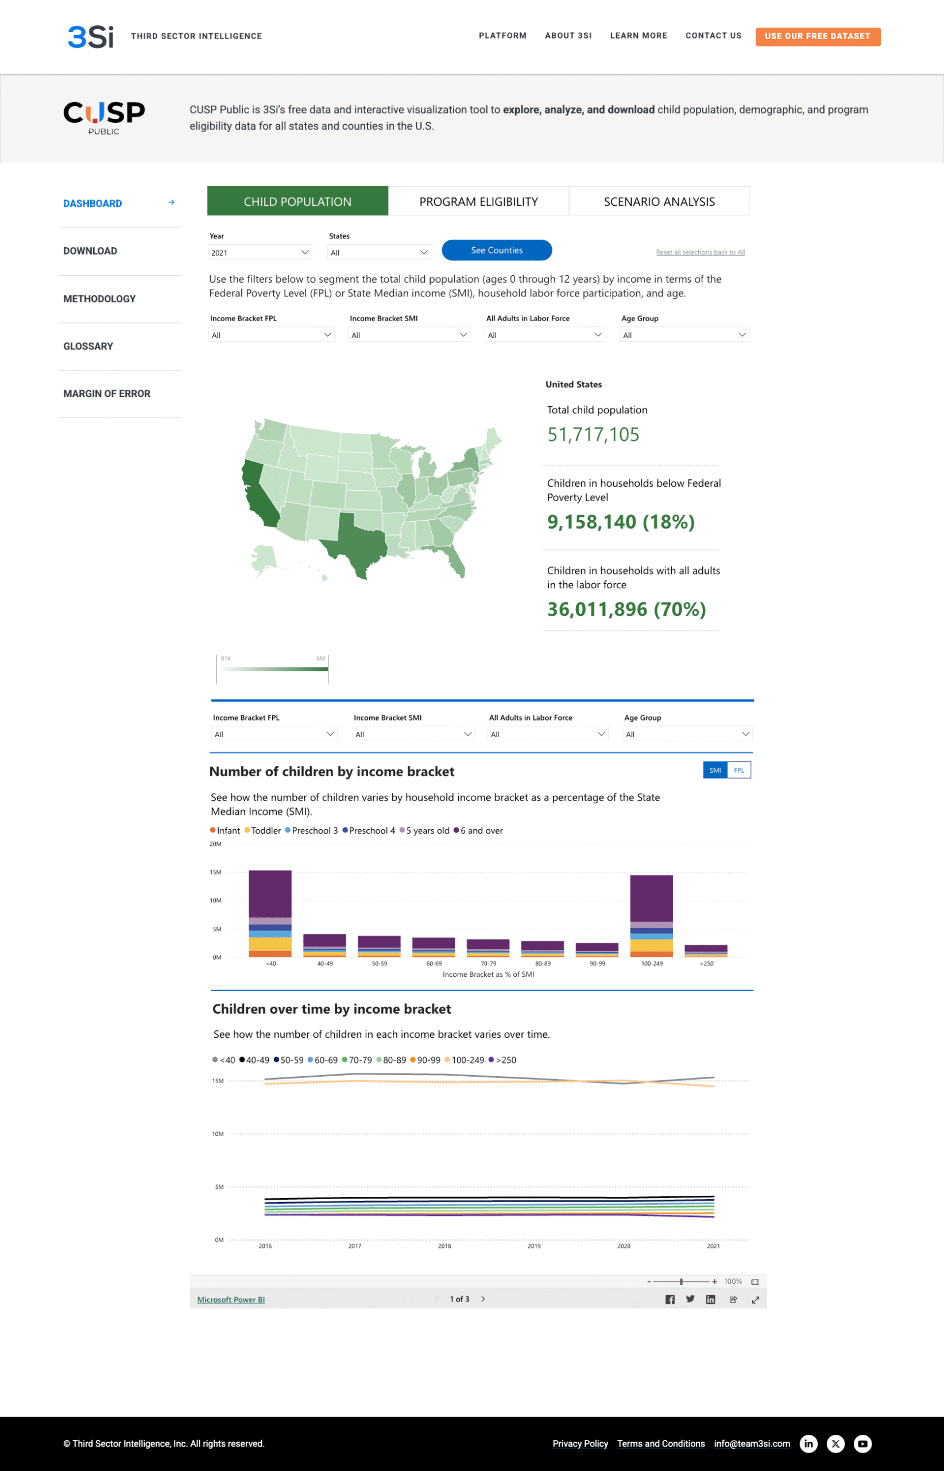Expand the top Age Group filter dropdown
Screen dimensions: 944x1471
coord(684,335)
